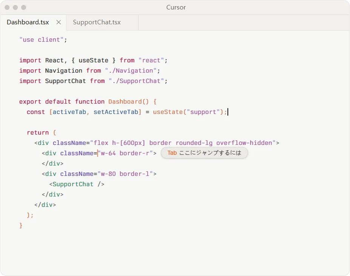Click the export default keywords

point(45,102)
